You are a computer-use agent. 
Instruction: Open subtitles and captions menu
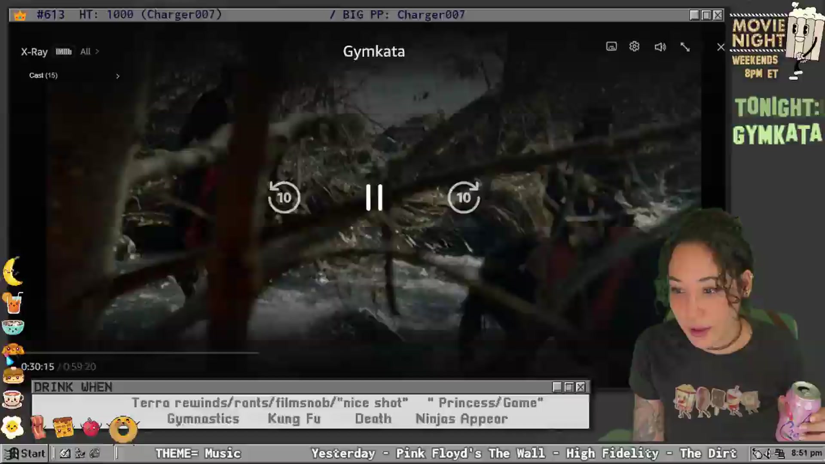pyautogui.click(x=611, y=46)
